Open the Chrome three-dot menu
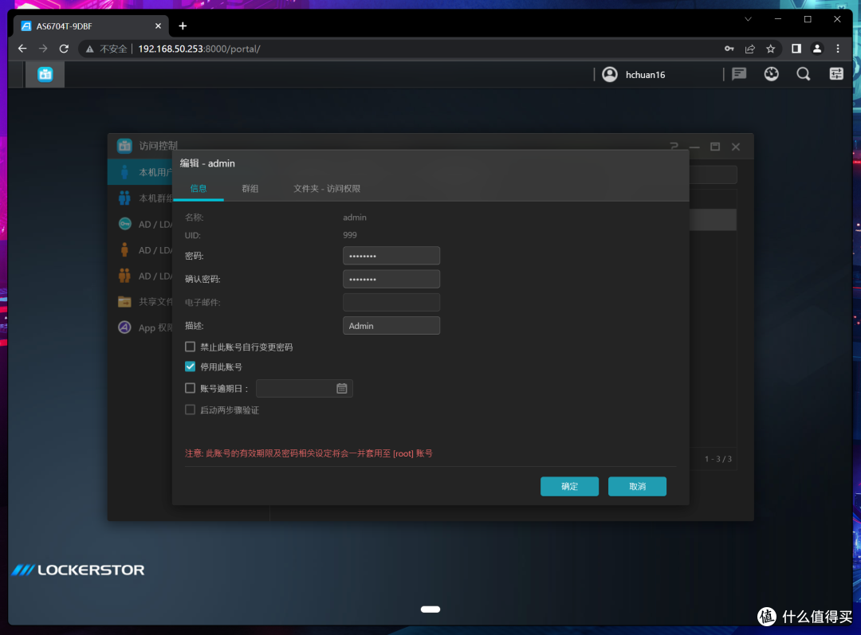Viewport: 861px width, 635px height. coord(837,49)
